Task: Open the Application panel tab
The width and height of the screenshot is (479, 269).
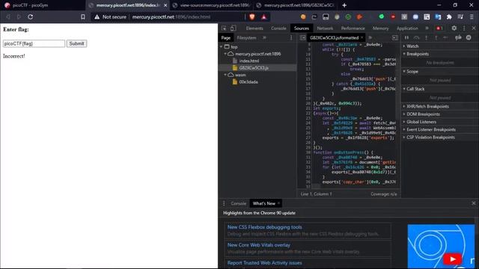Action: pos(407,28)
